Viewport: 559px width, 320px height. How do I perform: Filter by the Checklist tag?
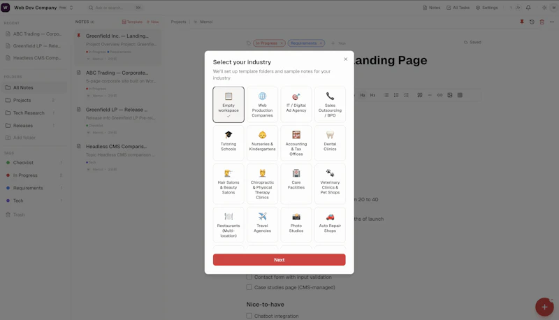[34, 163]
